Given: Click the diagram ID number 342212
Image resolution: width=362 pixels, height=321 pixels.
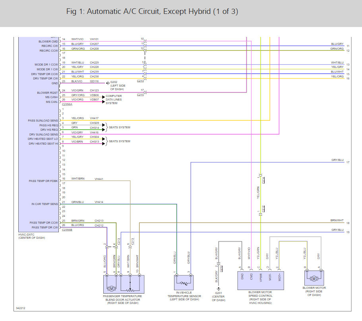Looking at the screenshot, I should pyautogui.click(x=21, y=308).
